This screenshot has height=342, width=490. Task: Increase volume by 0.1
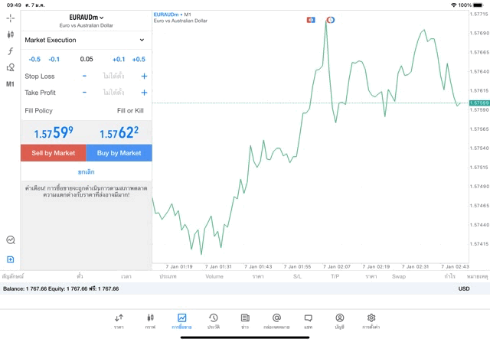click(x=119, y=60)
